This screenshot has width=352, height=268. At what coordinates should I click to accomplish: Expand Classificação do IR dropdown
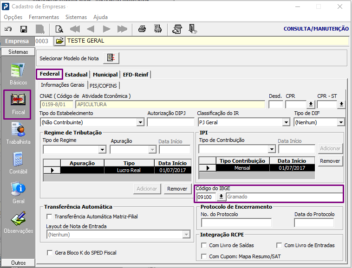point(286,122)
